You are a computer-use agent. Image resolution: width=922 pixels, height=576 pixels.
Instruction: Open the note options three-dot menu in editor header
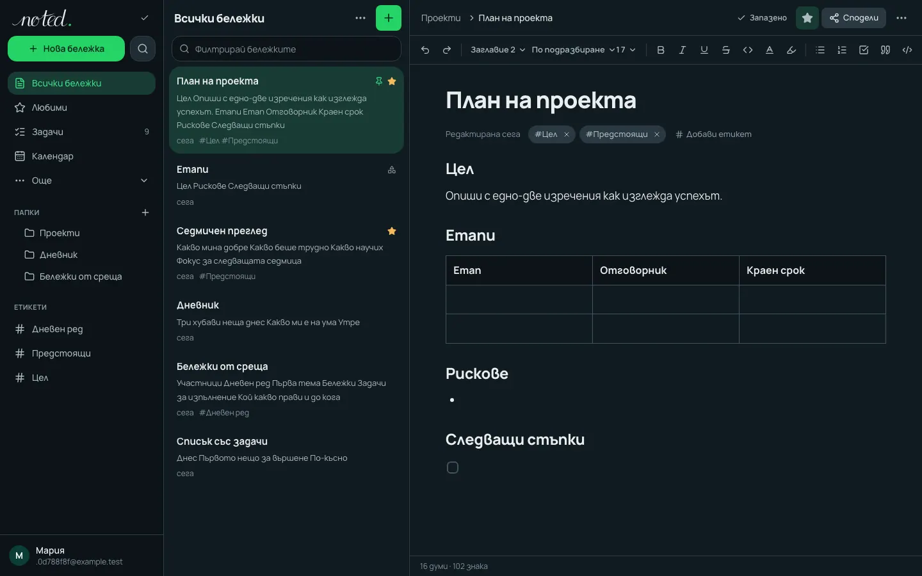point(902,18)
